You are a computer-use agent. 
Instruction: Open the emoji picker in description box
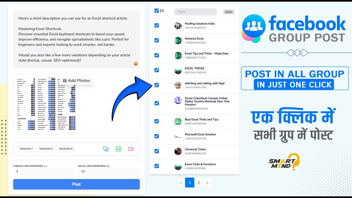coord(136,64)
